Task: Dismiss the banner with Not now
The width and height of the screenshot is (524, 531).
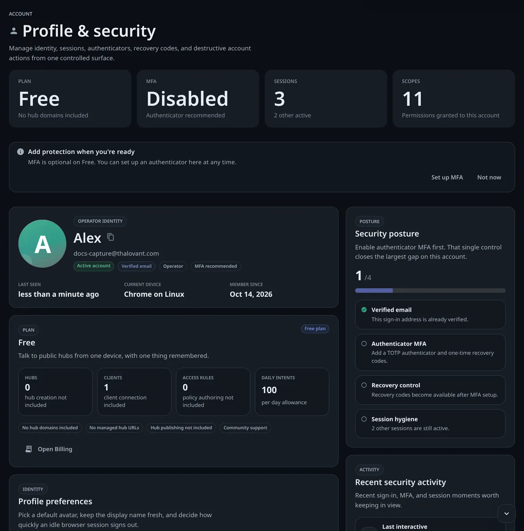Action: 489,178
